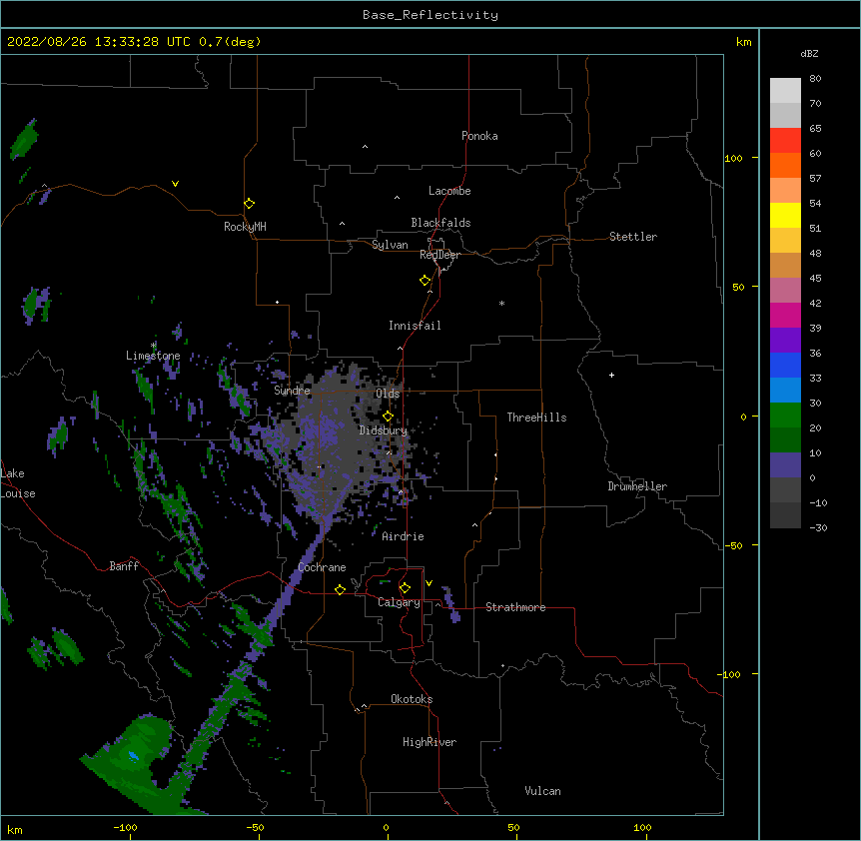
Task: Click the white asterisk marker above Limestone
Action: [153, 346]
